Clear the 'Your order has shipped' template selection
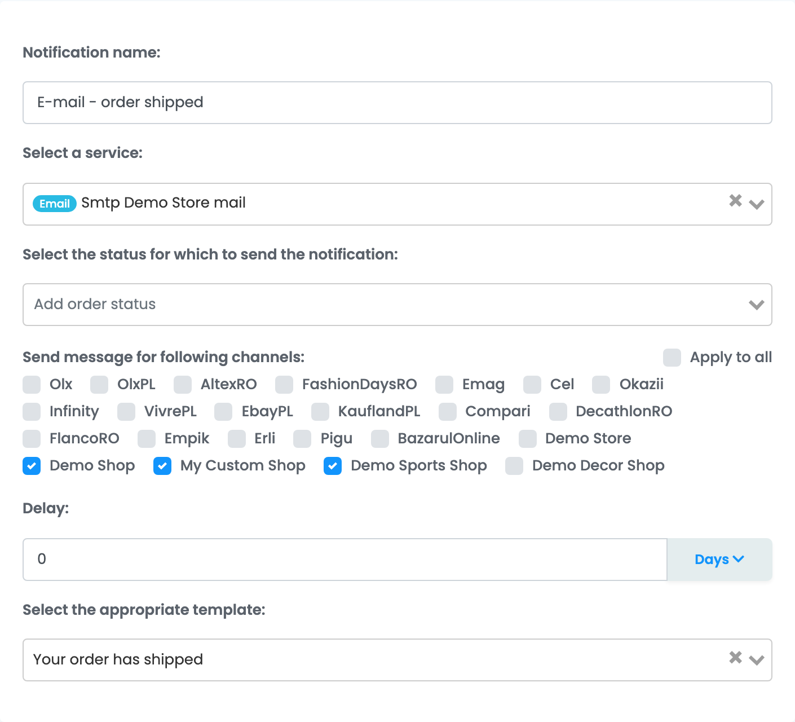 [735, 657]
